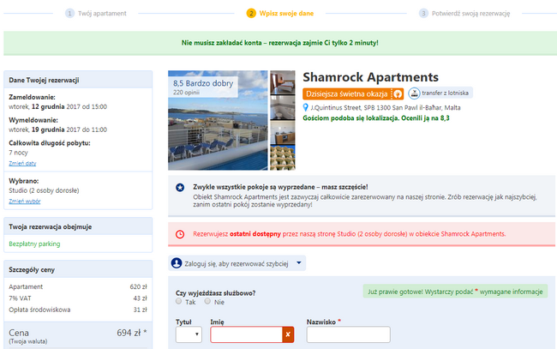The image size is (557, 349).
Task: Click the Opłata środowiskowa row
Action: (78, 310)
